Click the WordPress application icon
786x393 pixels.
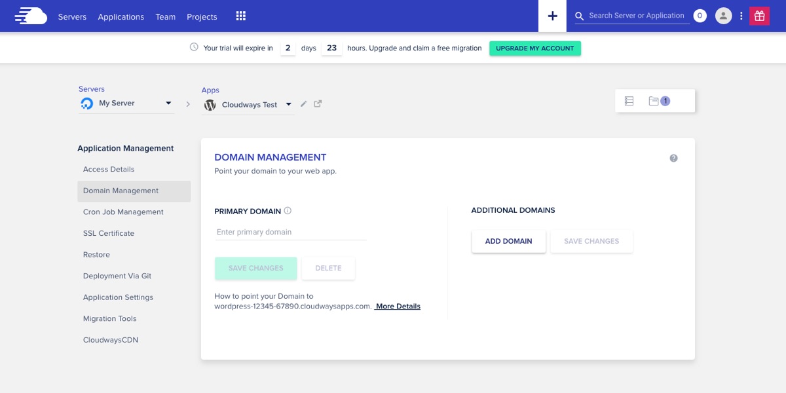click(210, 105)
